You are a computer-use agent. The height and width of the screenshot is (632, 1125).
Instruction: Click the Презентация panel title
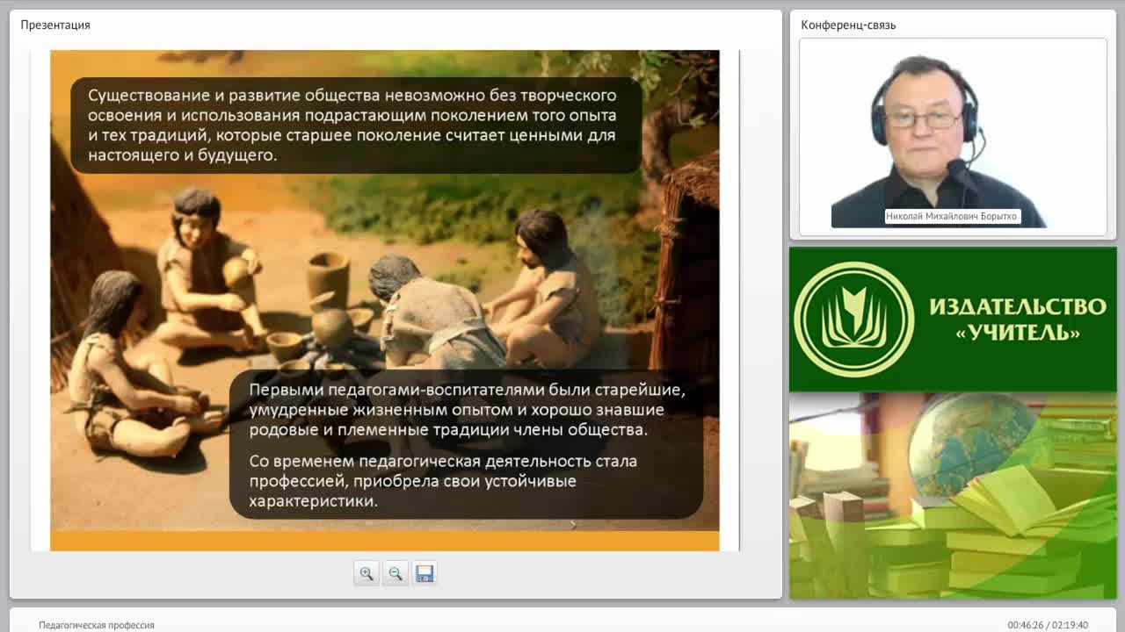[55, 25]
